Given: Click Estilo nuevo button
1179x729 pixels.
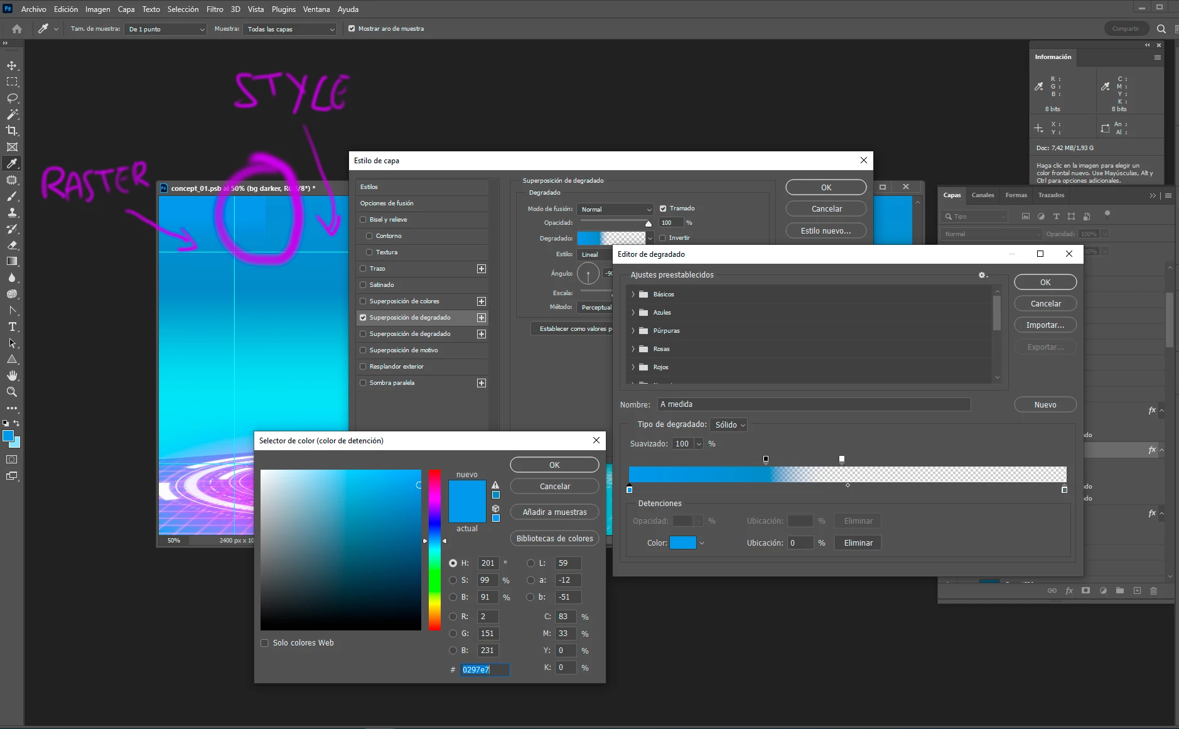Looking at the screenshot, I should point(826,231).
